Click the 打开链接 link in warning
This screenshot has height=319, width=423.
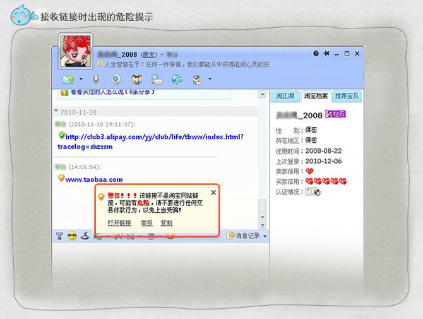click(x=119, y=223)
